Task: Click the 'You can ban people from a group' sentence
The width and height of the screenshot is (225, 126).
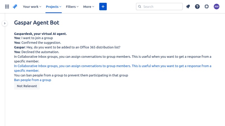Action: click(x=71, y=75)
